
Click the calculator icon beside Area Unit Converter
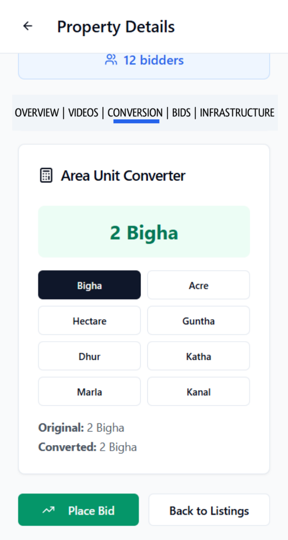coord(46,175)
